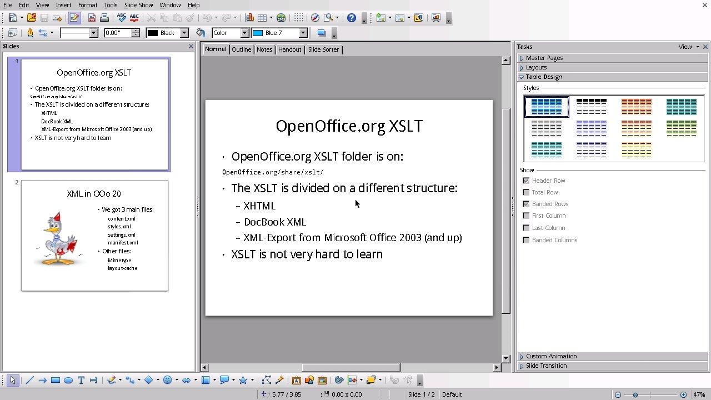Start the Slide Show icon

pos(435,18)
